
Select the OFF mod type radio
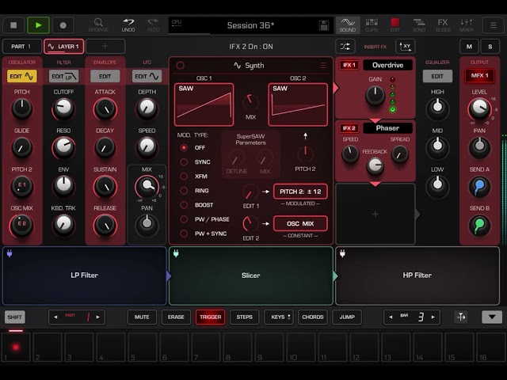tap(184, 148)
